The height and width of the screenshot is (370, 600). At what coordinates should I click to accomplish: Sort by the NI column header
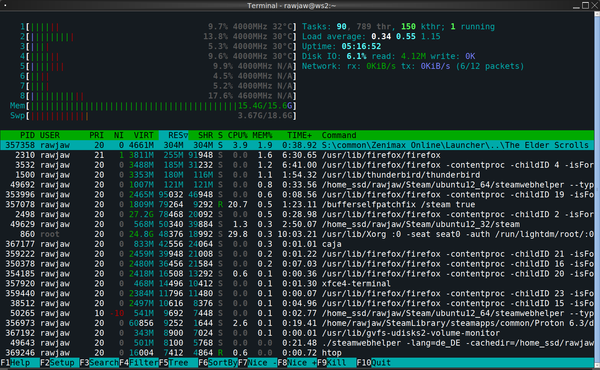click(x=119, y=135)
